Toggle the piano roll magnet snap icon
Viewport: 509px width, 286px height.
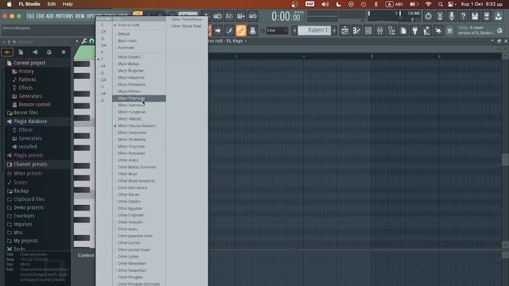click(91, 41)
